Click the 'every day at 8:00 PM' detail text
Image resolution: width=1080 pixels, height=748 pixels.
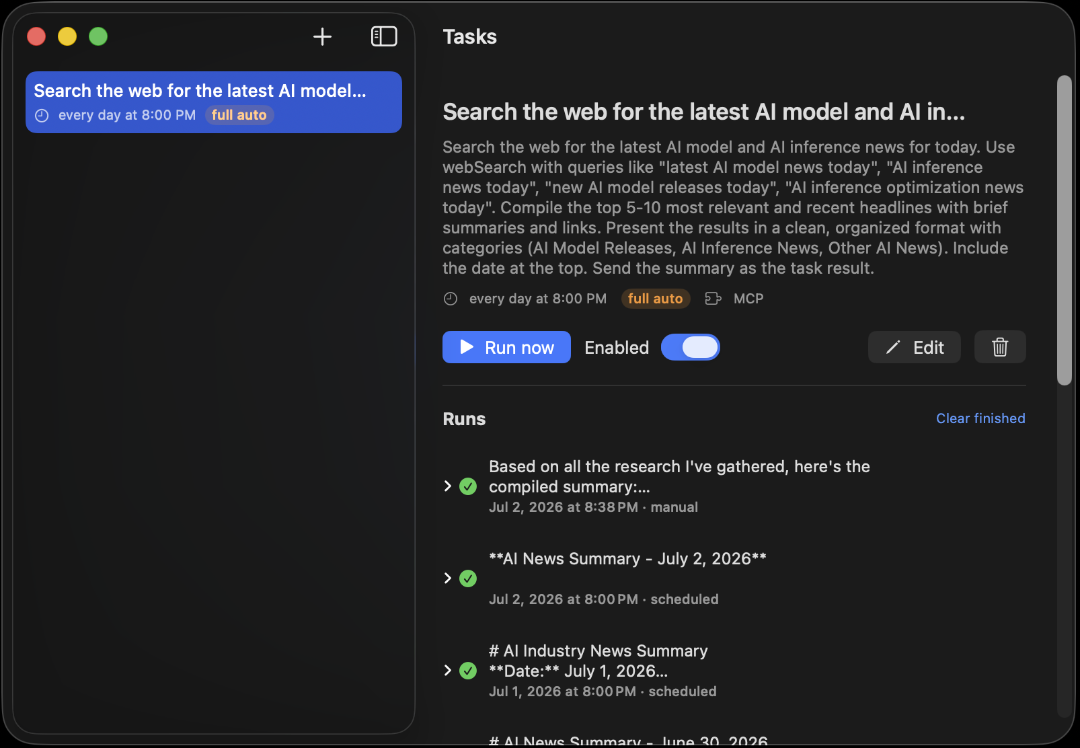(538, 299)
